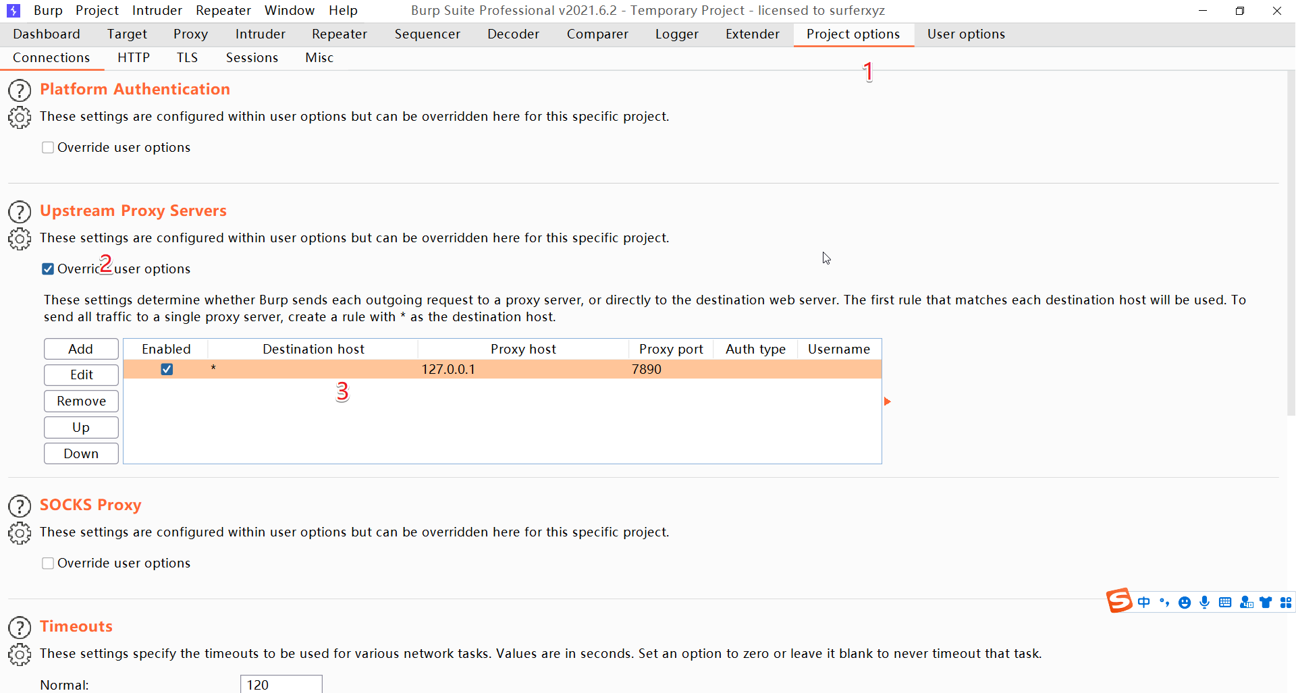Open soft keyboard icon in IME bar

coord(1225,603)
